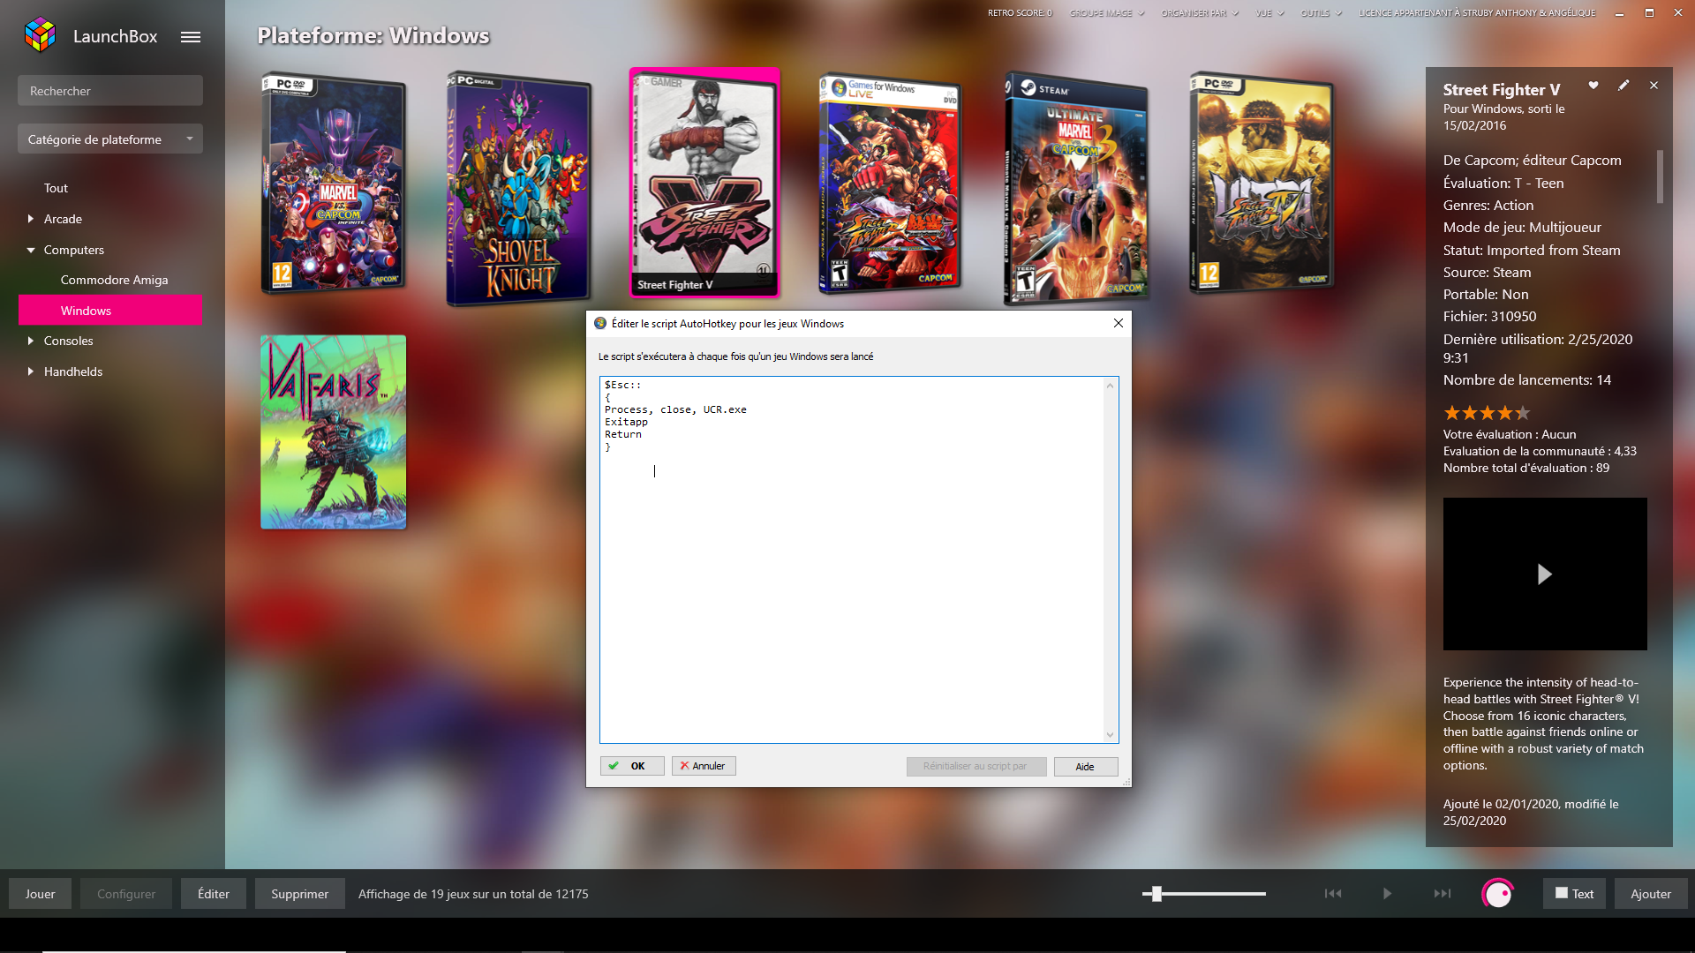Close the AutoHotkey script dialog

pyautogui.click(x=1119, y=323)
